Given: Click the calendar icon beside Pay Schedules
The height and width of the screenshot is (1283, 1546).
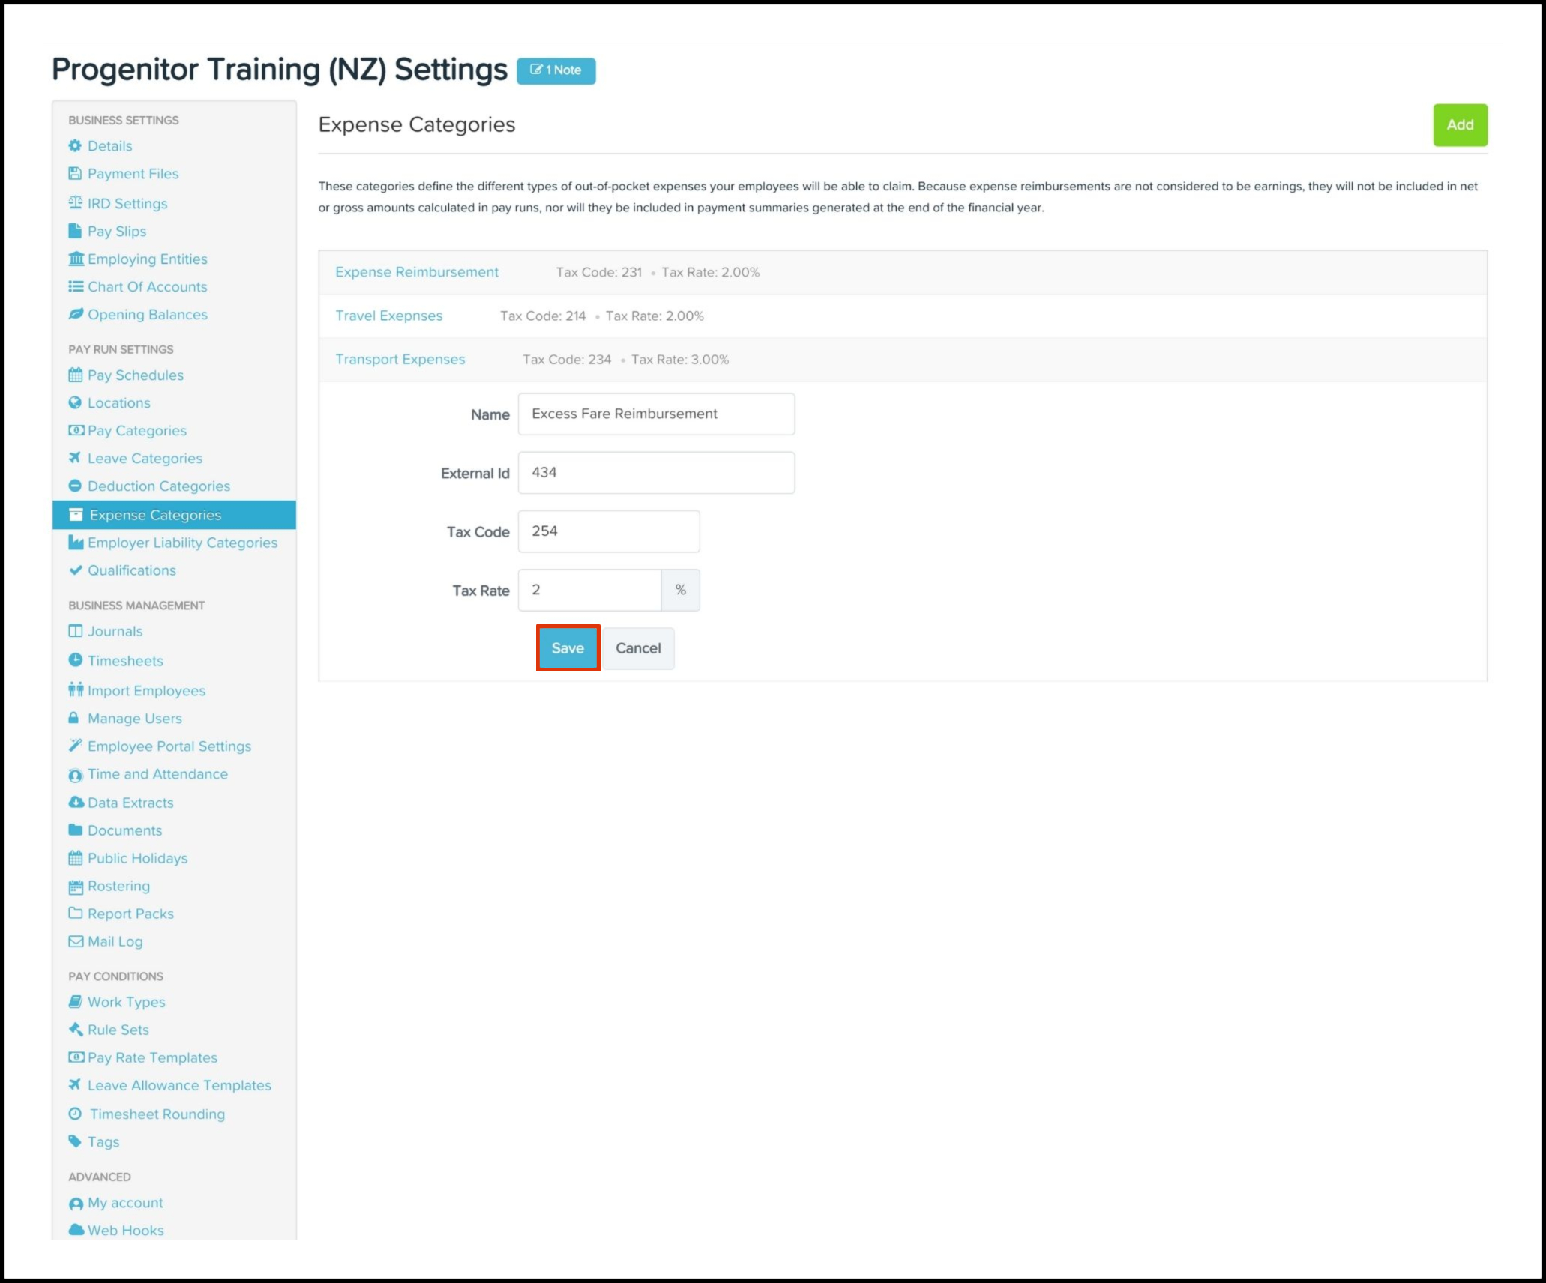Looking at the screenshot, I should [75, 375].
